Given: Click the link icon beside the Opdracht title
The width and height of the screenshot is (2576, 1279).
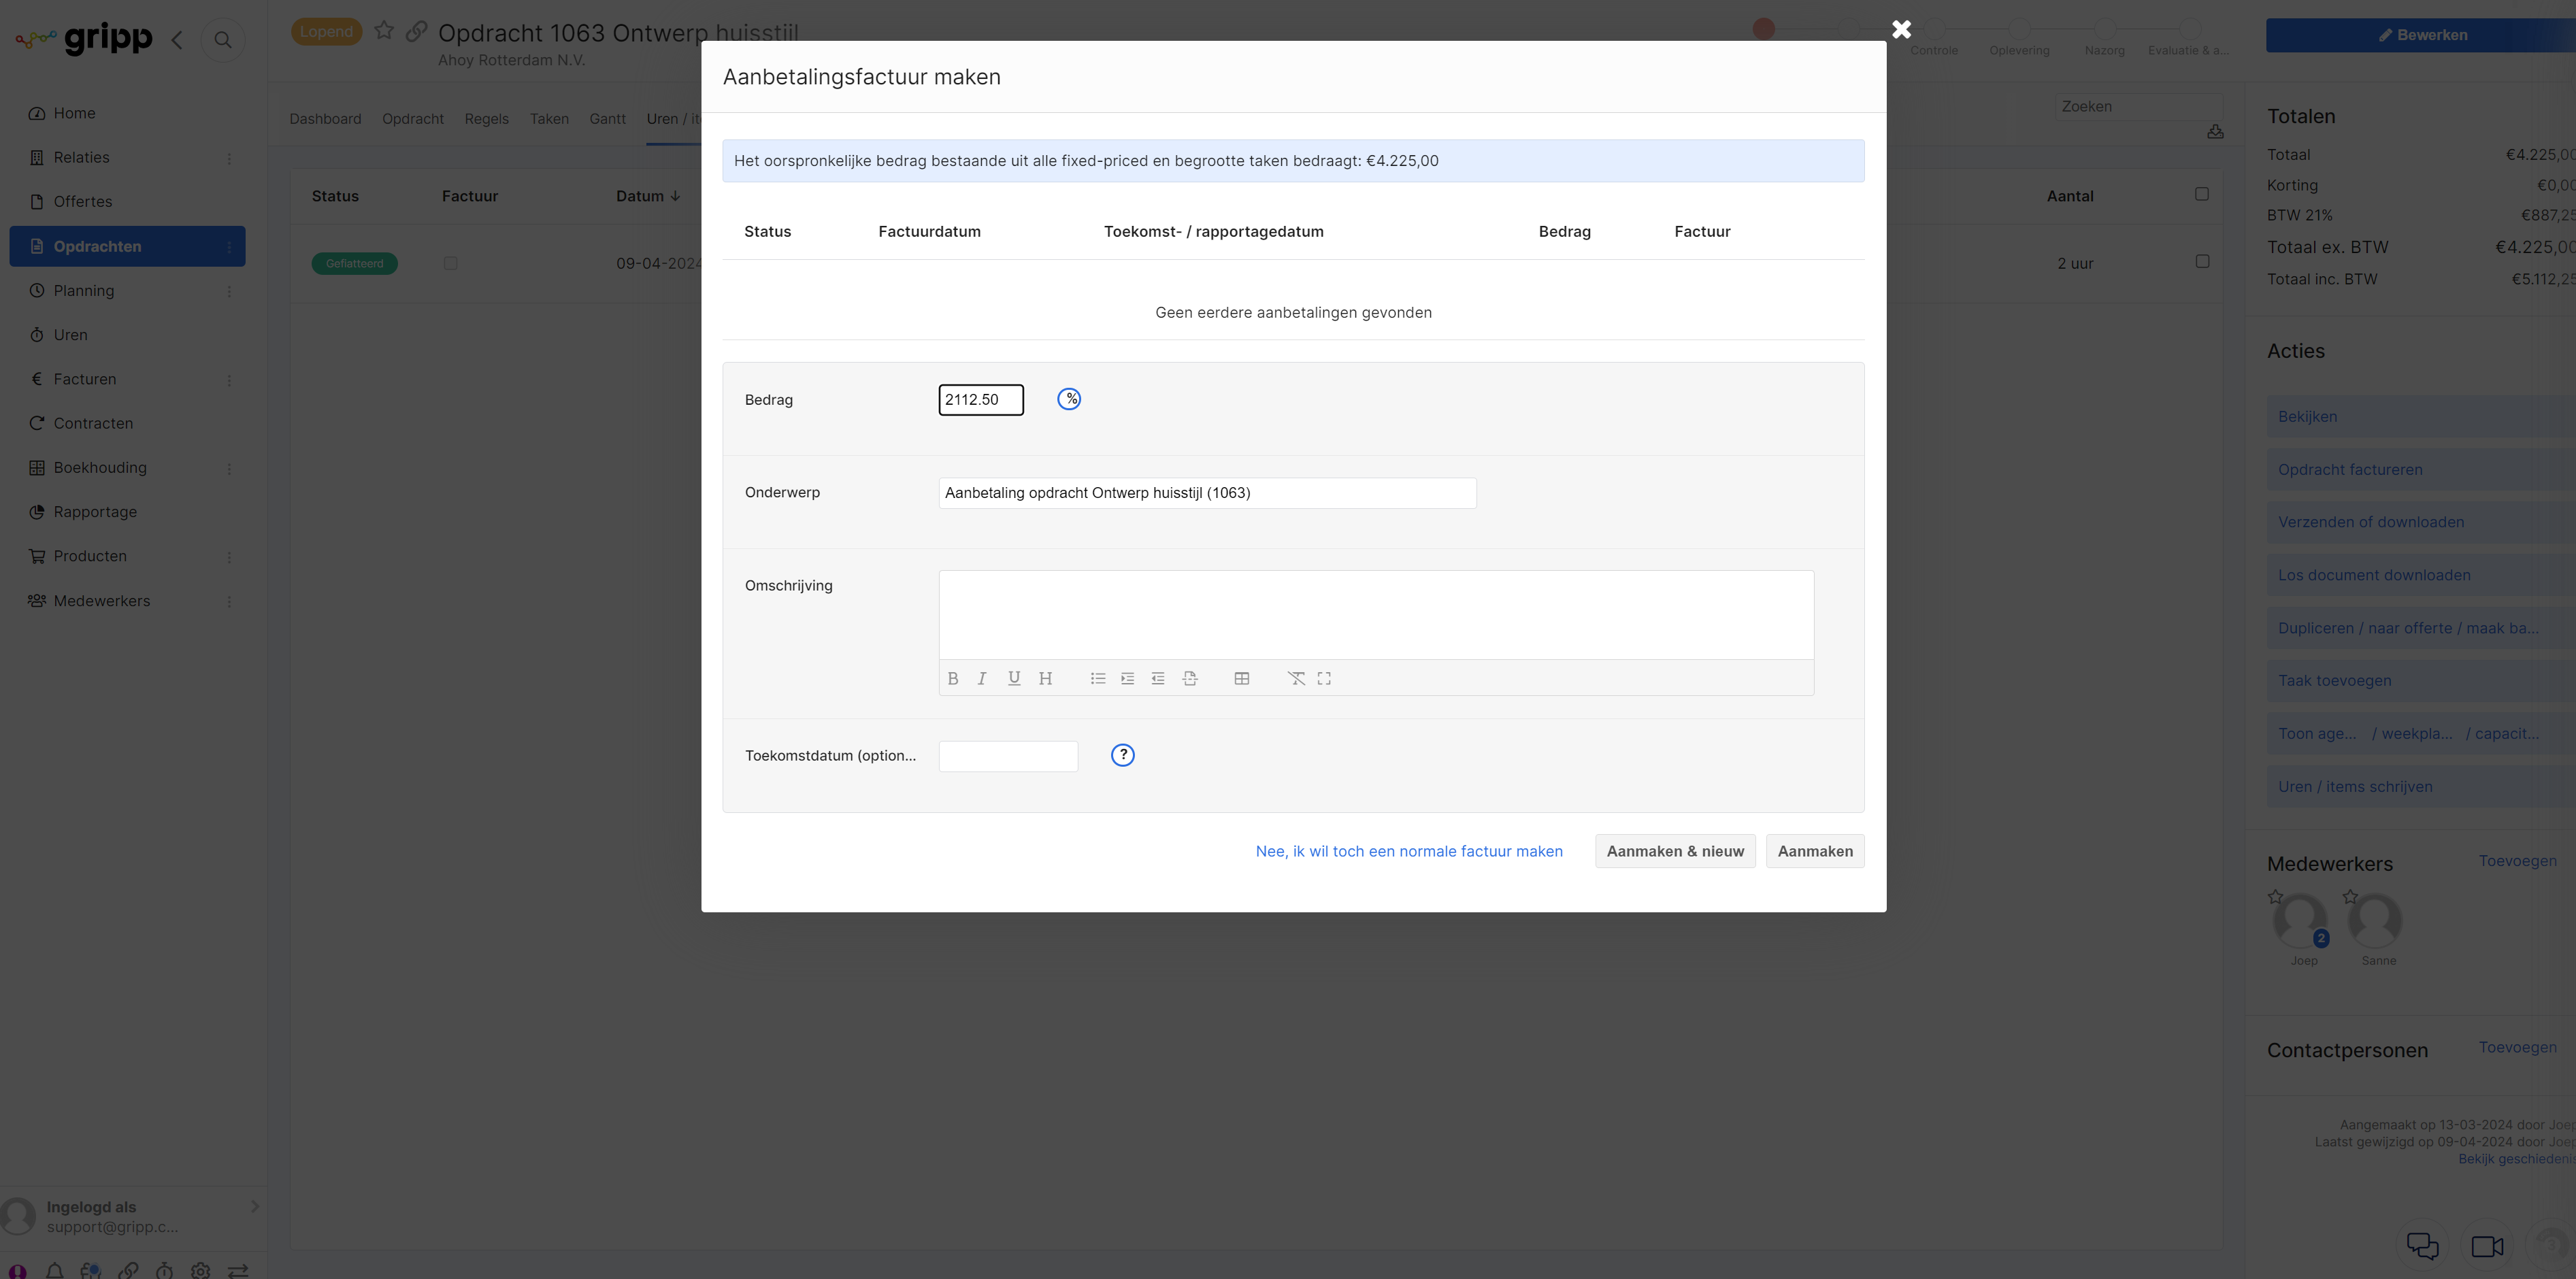Looking at the screenshot, I should click(x=417, y=31).
